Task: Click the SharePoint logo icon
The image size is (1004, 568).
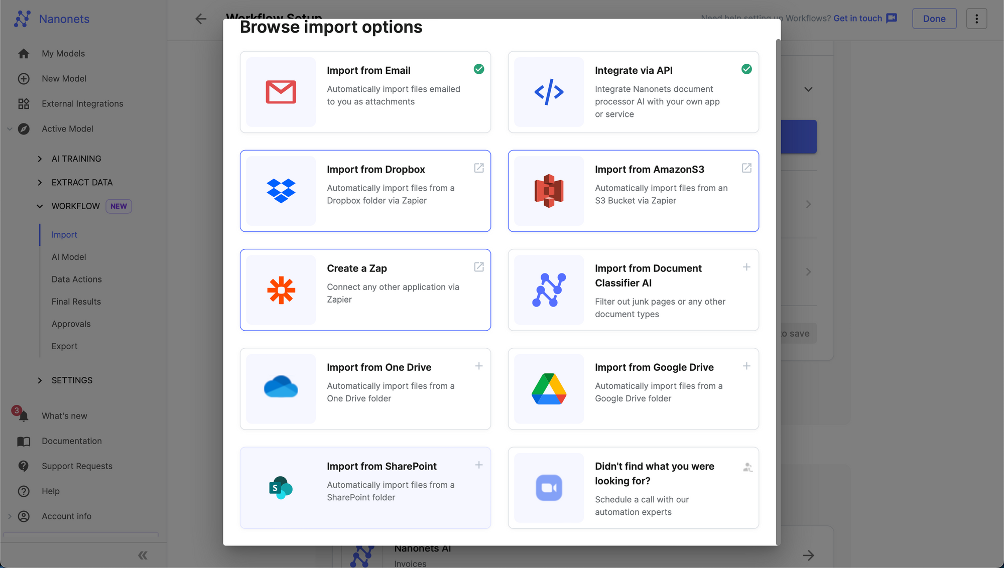Action: 281,488
